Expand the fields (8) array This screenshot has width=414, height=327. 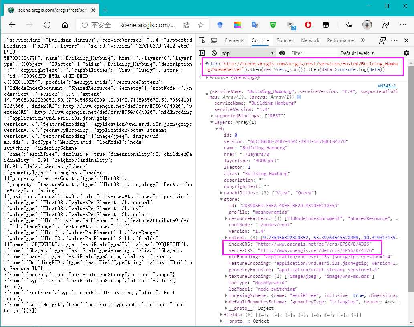click(221, 315)
